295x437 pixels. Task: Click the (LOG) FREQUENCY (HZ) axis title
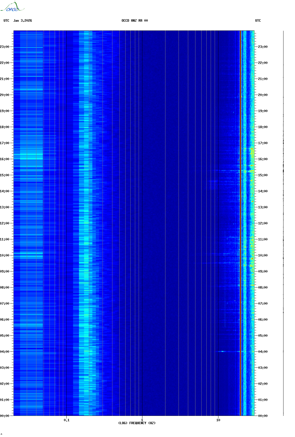(137, 423)
